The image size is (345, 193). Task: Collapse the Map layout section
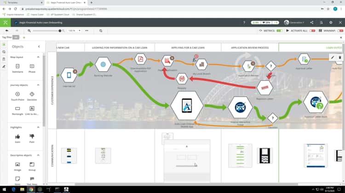click(x=38, y=57)
